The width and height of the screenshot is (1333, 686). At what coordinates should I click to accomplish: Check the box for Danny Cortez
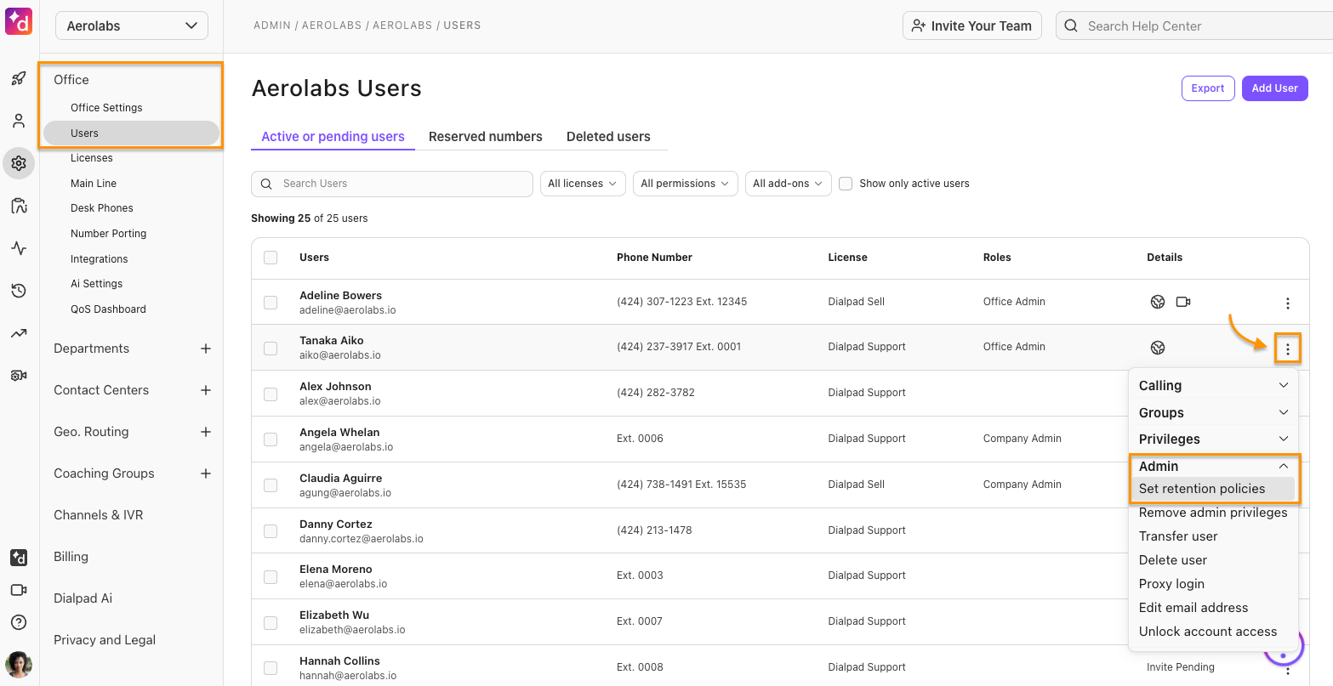click(271, 531)
